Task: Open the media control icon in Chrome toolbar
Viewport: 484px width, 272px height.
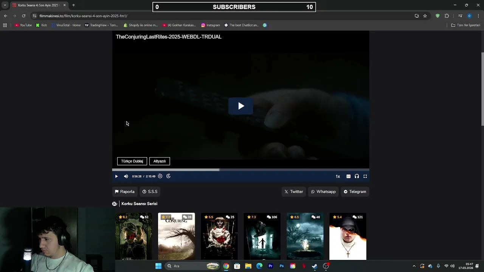Action: coord(460,16)
